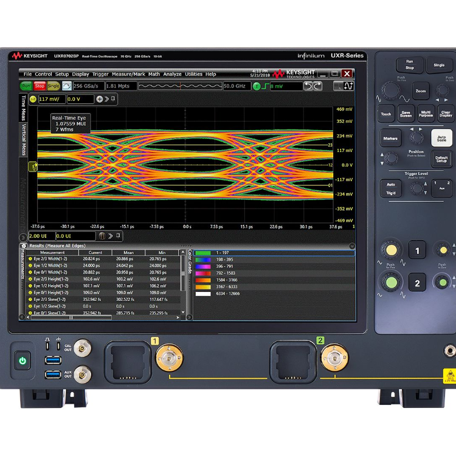The width and height of the screenshot is (456, 456).
Task: Expand the channel double-chevron options
Action: tap(107, 99)
